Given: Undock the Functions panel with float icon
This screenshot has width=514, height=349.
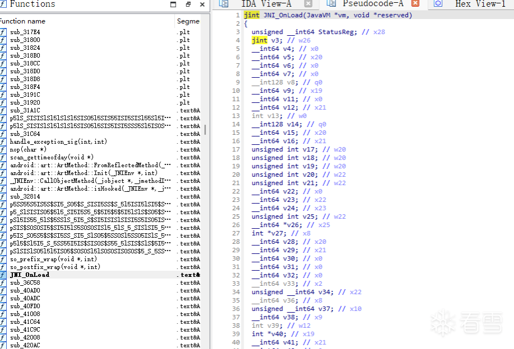Looking at the screenshot, I should 188,4.
